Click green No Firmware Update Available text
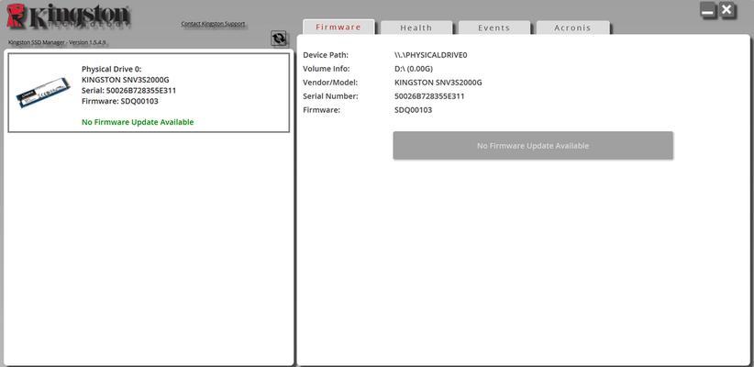This screenshot has width=754, height=367. [x=138, y=122]
